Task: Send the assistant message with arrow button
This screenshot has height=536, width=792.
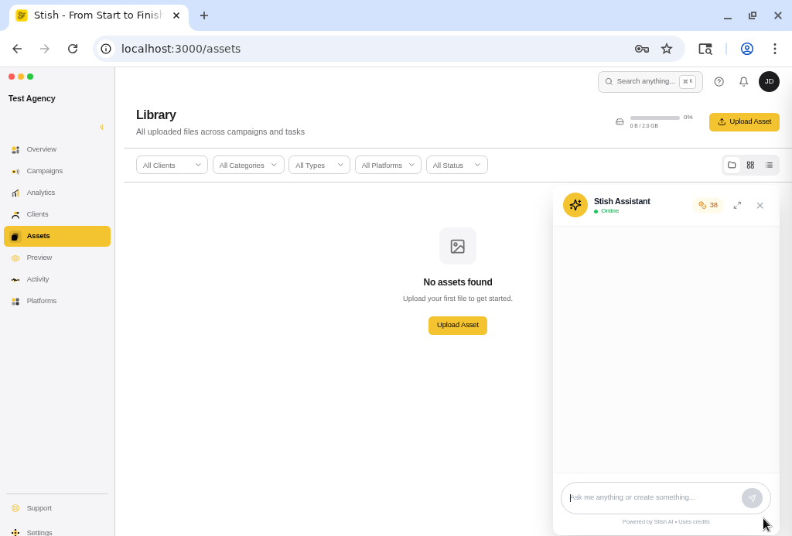Action: (752, 498)
